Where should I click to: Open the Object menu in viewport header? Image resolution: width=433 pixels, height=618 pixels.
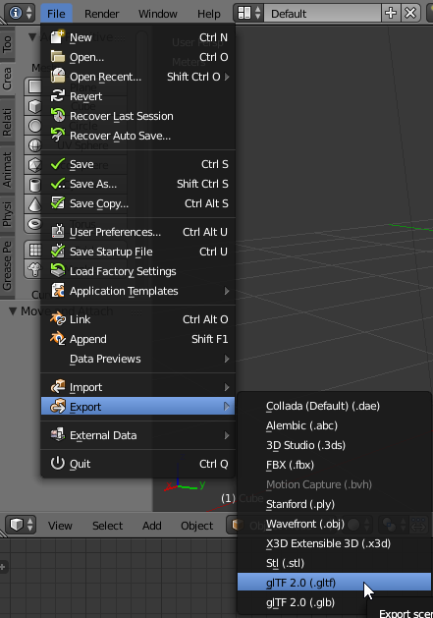pos(196,526)
